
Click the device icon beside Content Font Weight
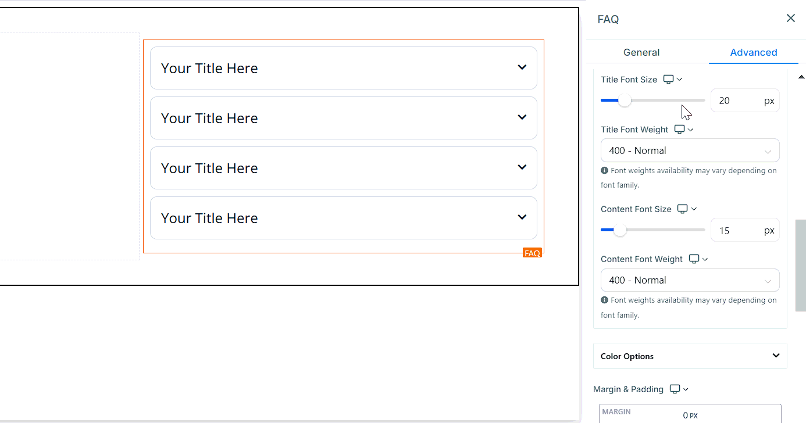point(694,259)
